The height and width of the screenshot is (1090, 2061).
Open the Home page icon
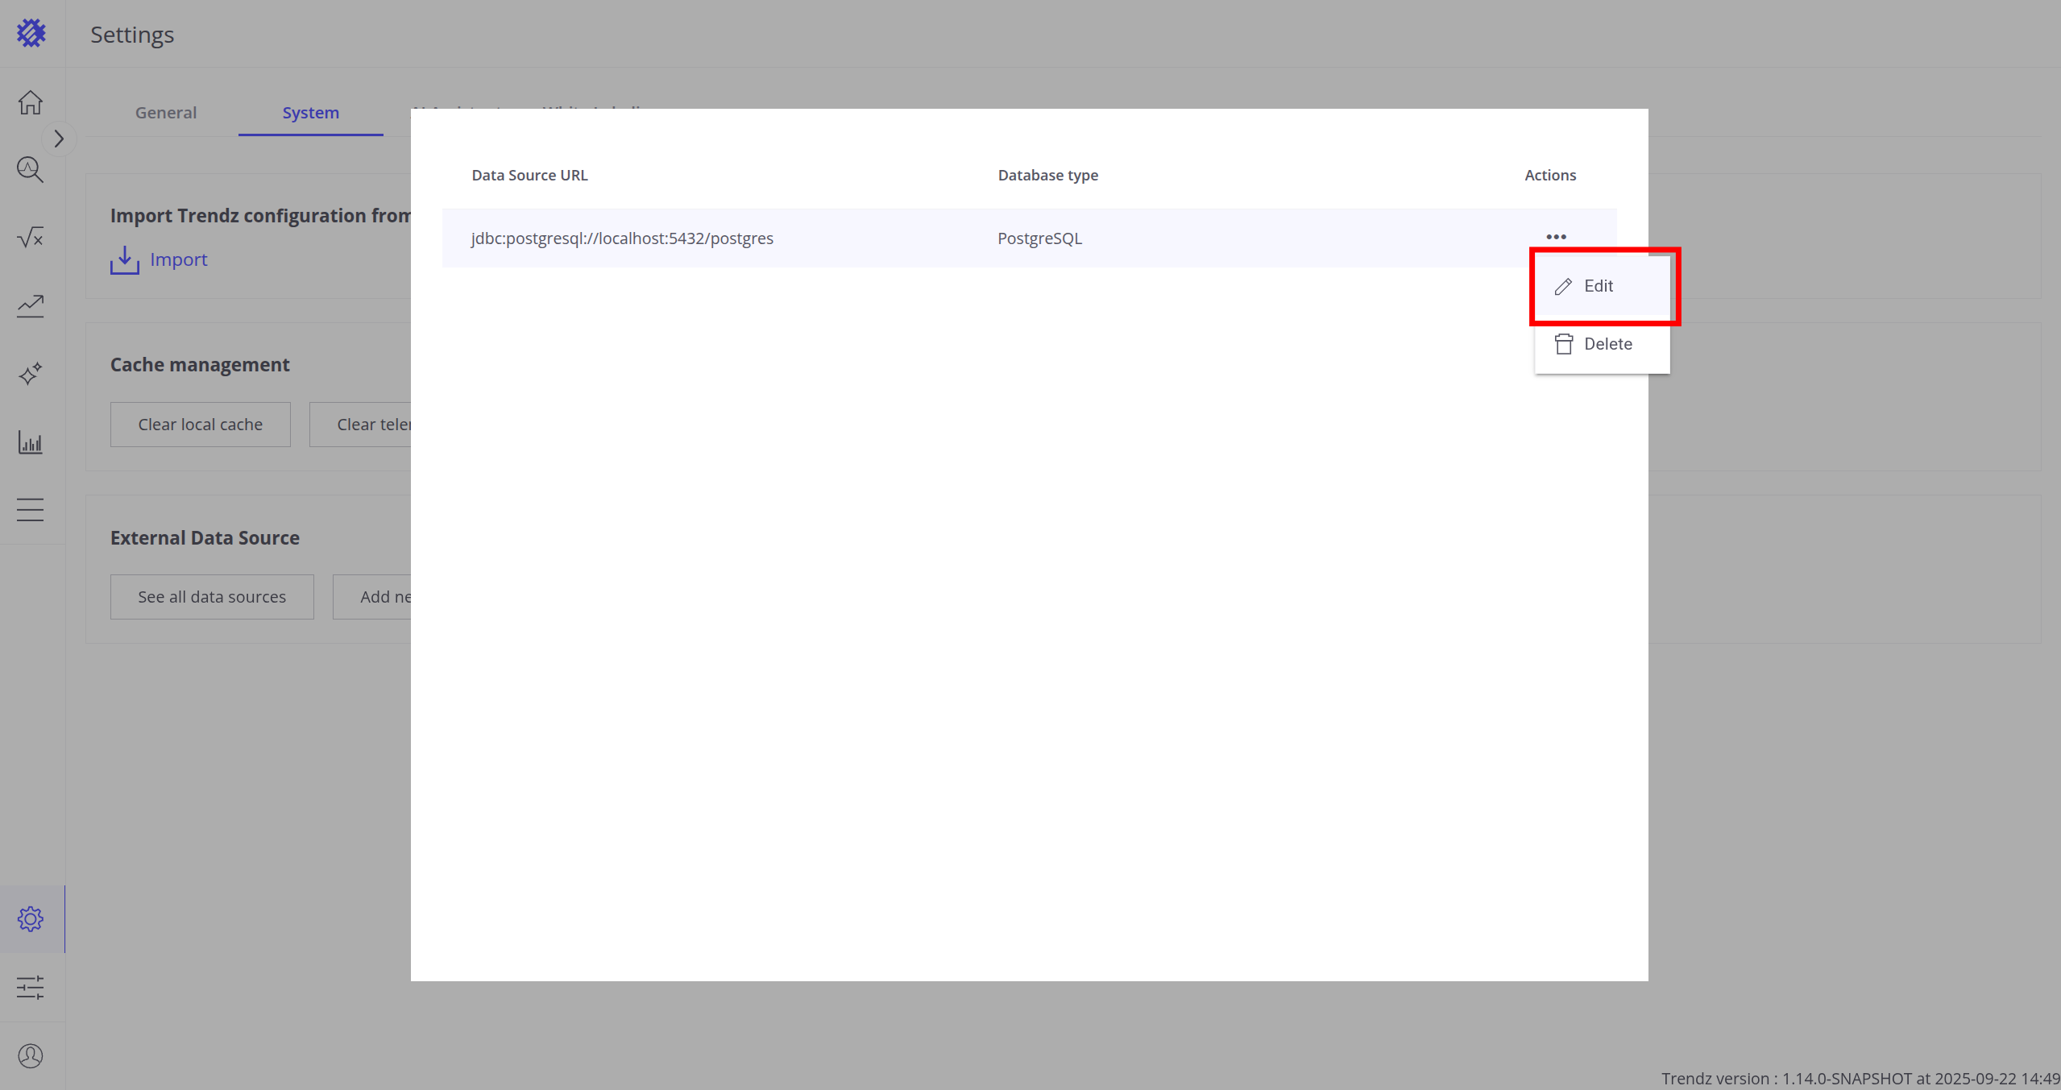click(31, 102)
